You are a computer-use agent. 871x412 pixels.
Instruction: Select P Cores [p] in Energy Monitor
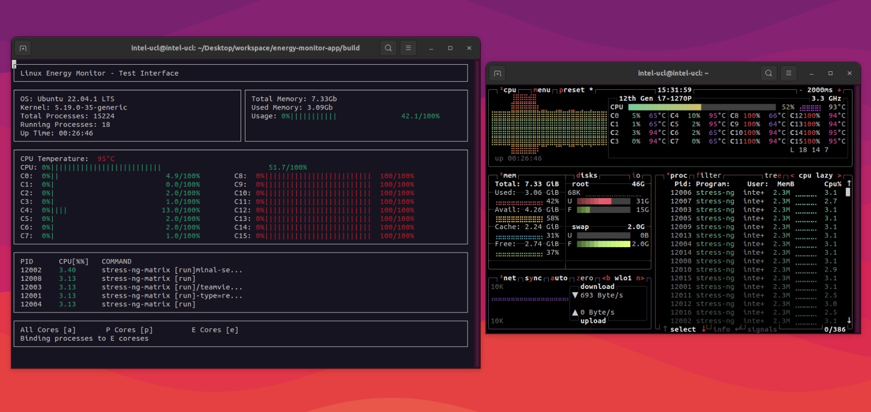130,330
